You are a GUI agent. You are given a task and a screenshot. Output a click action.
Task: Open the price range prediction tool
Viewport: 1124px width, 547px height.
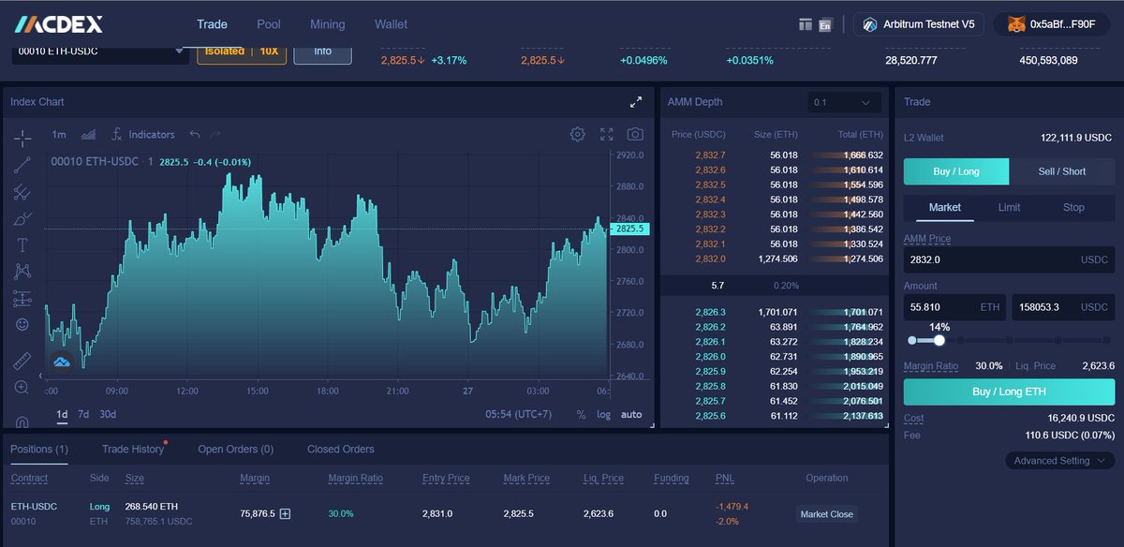click(22, 299)
